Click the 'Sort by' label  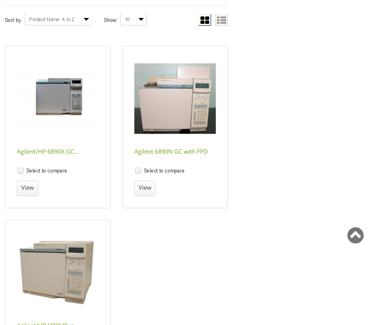[x=13, y=20]
